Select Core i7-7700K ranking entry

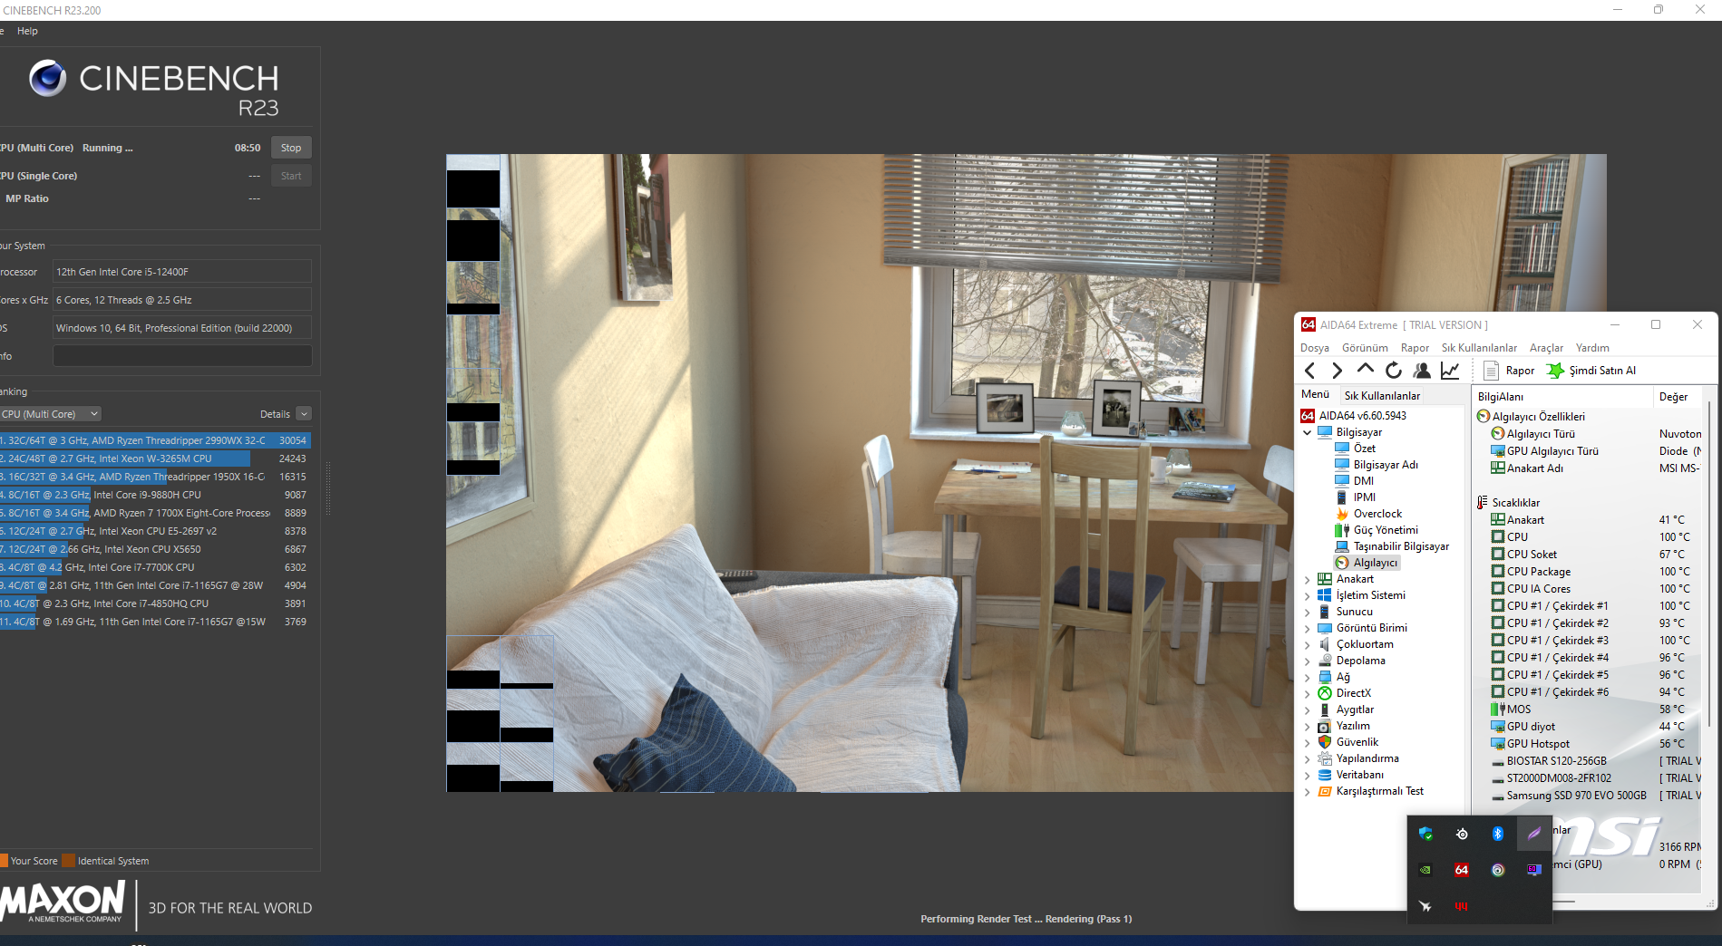tap(155, 567)
